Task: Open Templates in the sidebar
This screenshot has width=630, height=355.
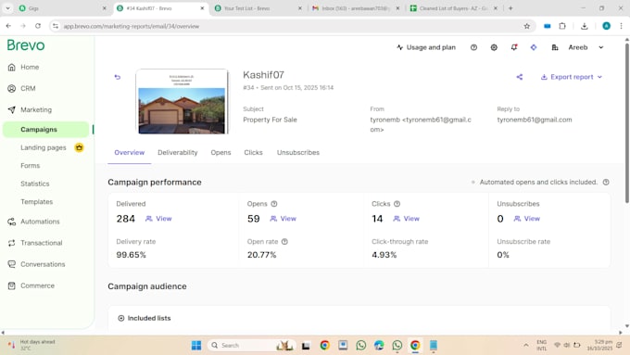Action: pos(36,202)
